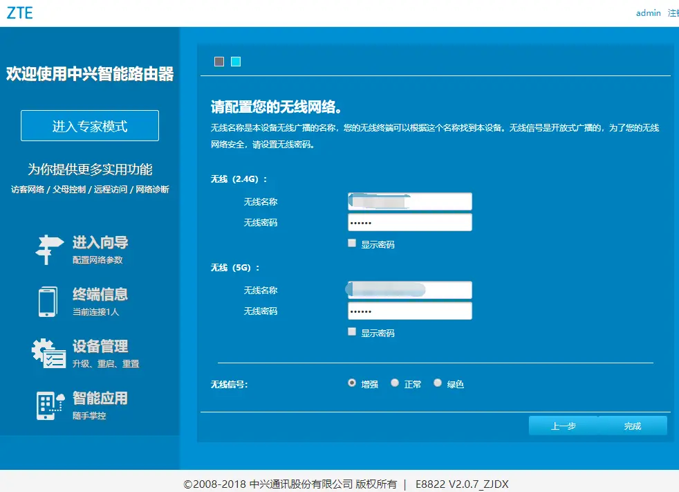679x492 pixels.
Task: Open the admin account link
Action: pos(648,13)
